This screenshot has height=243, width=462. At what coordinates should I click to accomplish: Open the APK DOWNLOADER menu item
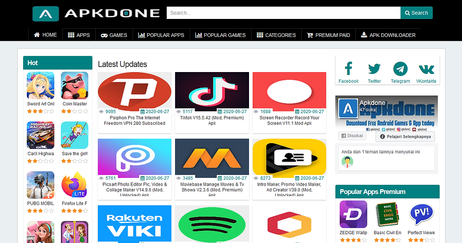tap(389, 35)
